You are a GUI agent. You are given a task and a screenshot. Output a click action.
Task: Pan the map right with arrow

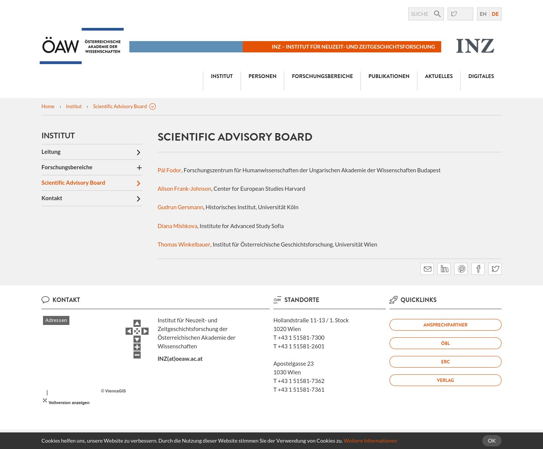145,331
